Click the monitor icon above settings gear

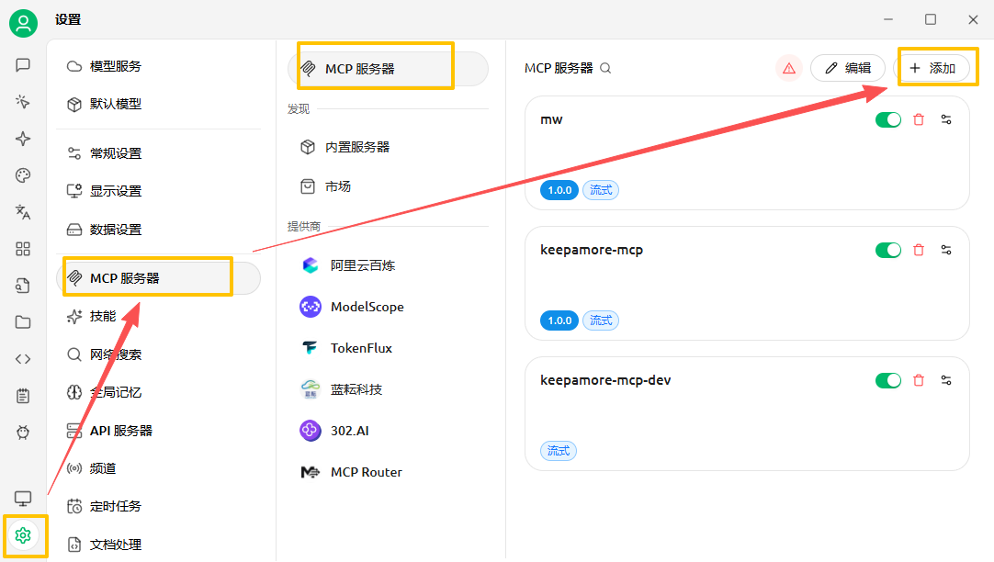point(23,500)
